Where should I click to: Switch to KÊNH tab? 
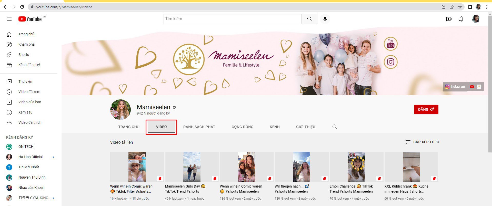[275, 127]
